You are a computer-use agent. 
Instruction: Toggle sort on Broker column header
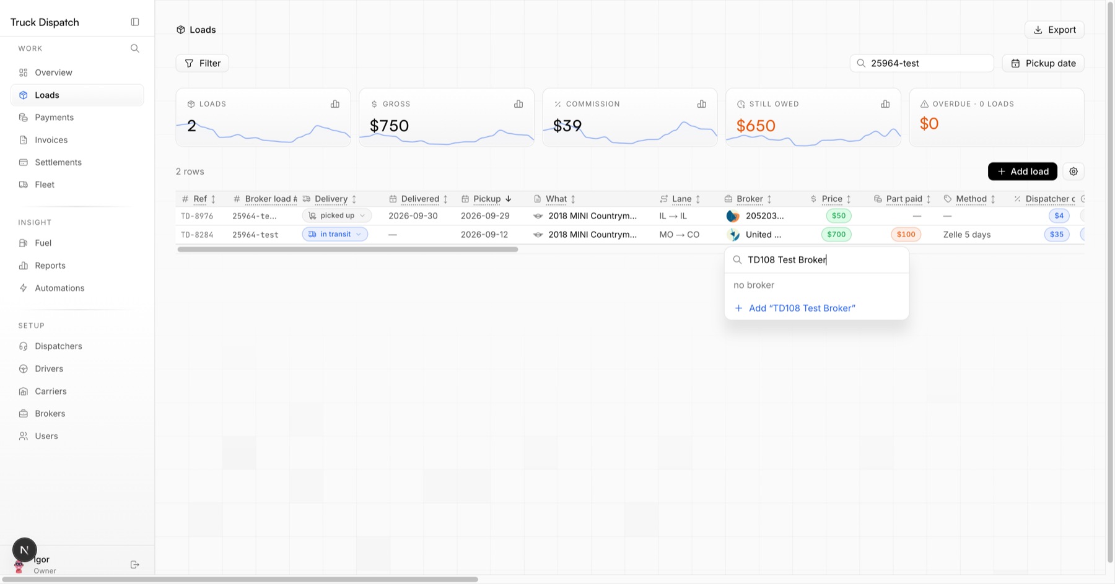click(749, 199)
